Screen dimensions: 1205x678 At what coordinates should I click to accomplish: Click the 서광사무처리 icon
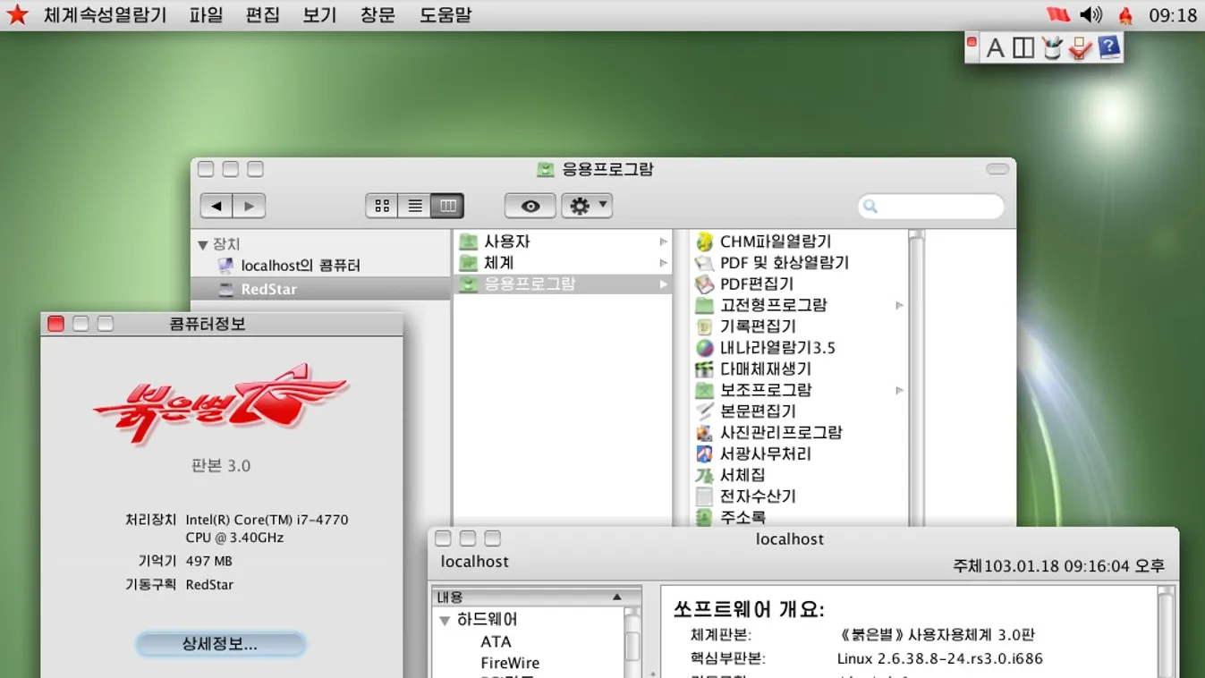click(705, 453)
